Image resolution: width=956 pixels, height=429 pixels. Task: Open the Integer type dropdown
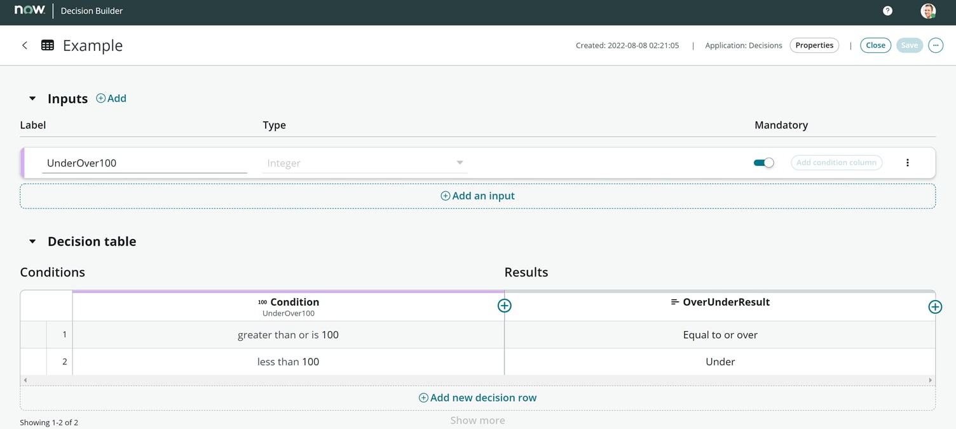[x=365, y=163]
